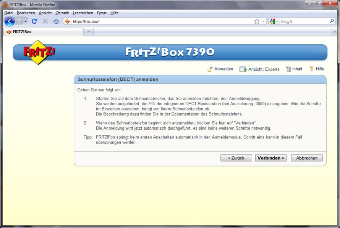The width and height of the screenshot is (340, 228).
Task: Open the Datei menu
Action: (x=9, y=13)
